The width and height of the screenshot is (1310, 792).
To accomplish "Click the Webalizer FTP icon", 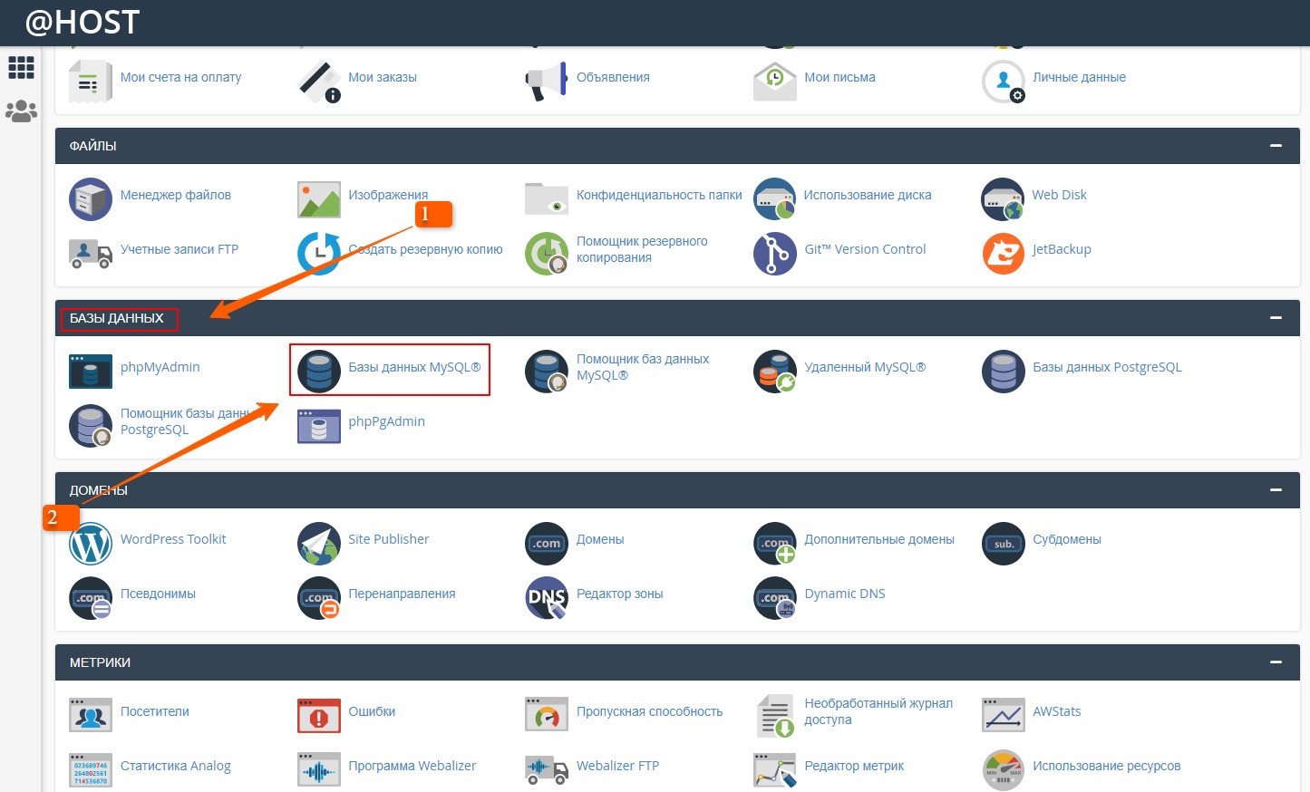I will [547, 770].
